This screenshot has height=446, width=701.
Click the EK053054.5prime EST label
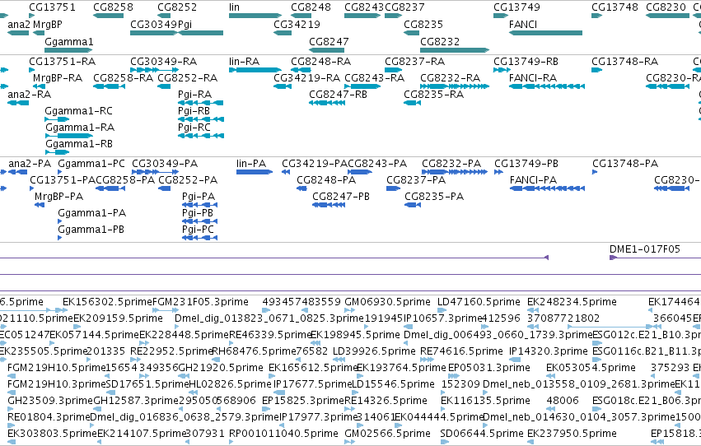(591, 368)
